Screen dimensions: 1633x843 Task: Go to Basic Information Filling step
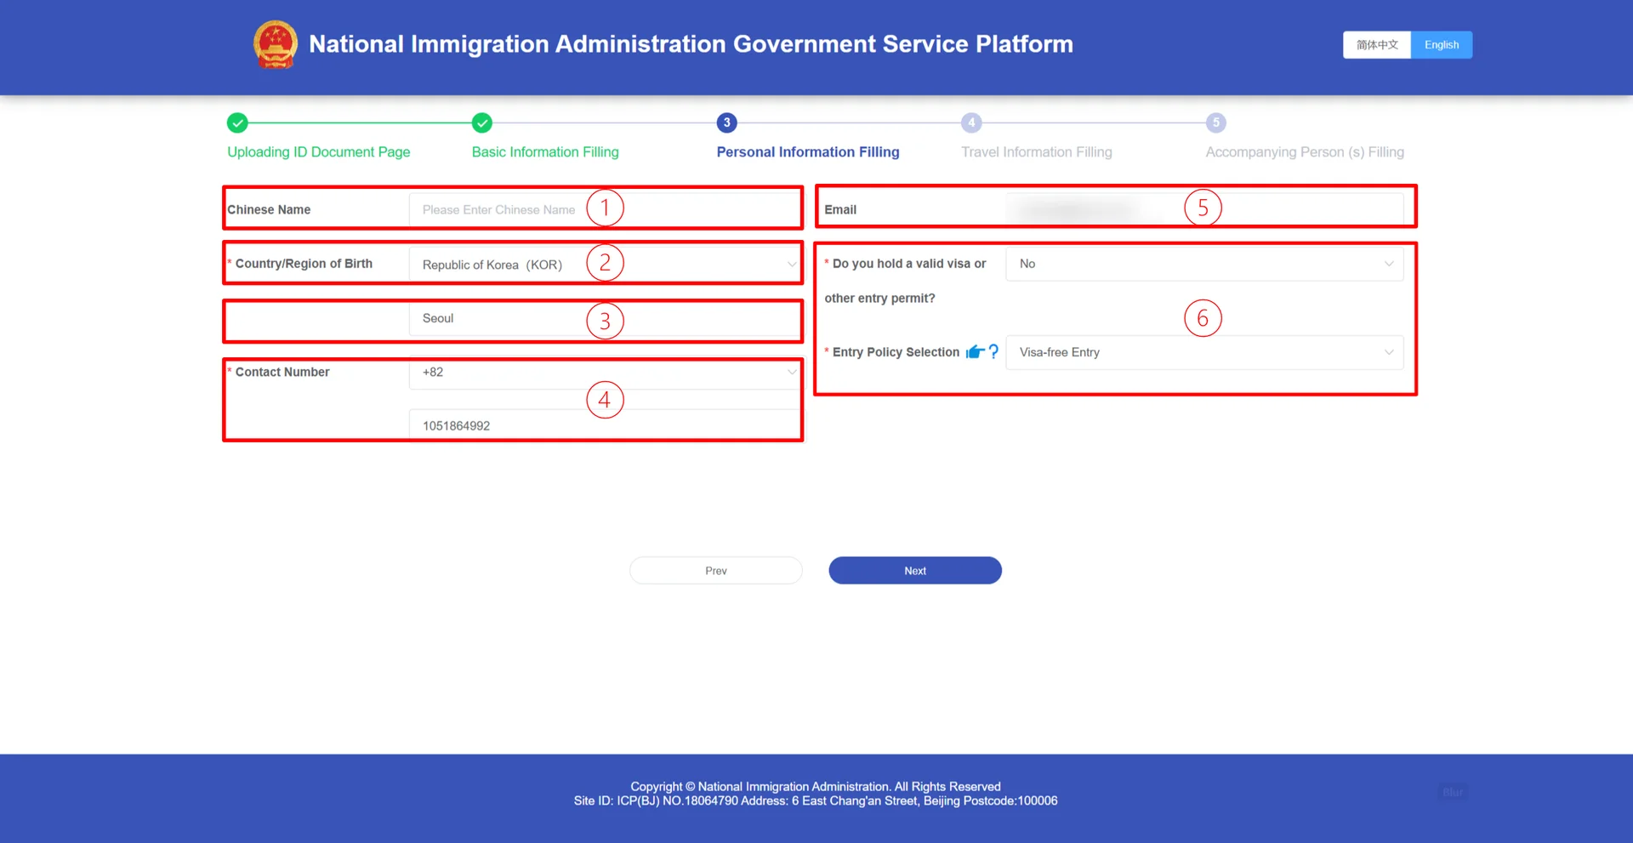pyautogui.click(x=545, y=152)
